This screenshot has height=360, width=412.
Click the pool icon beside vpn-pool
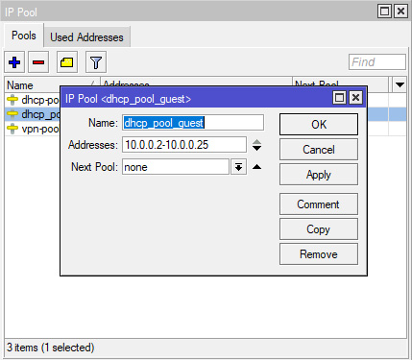pyautogui.click(x=12, y=129)
